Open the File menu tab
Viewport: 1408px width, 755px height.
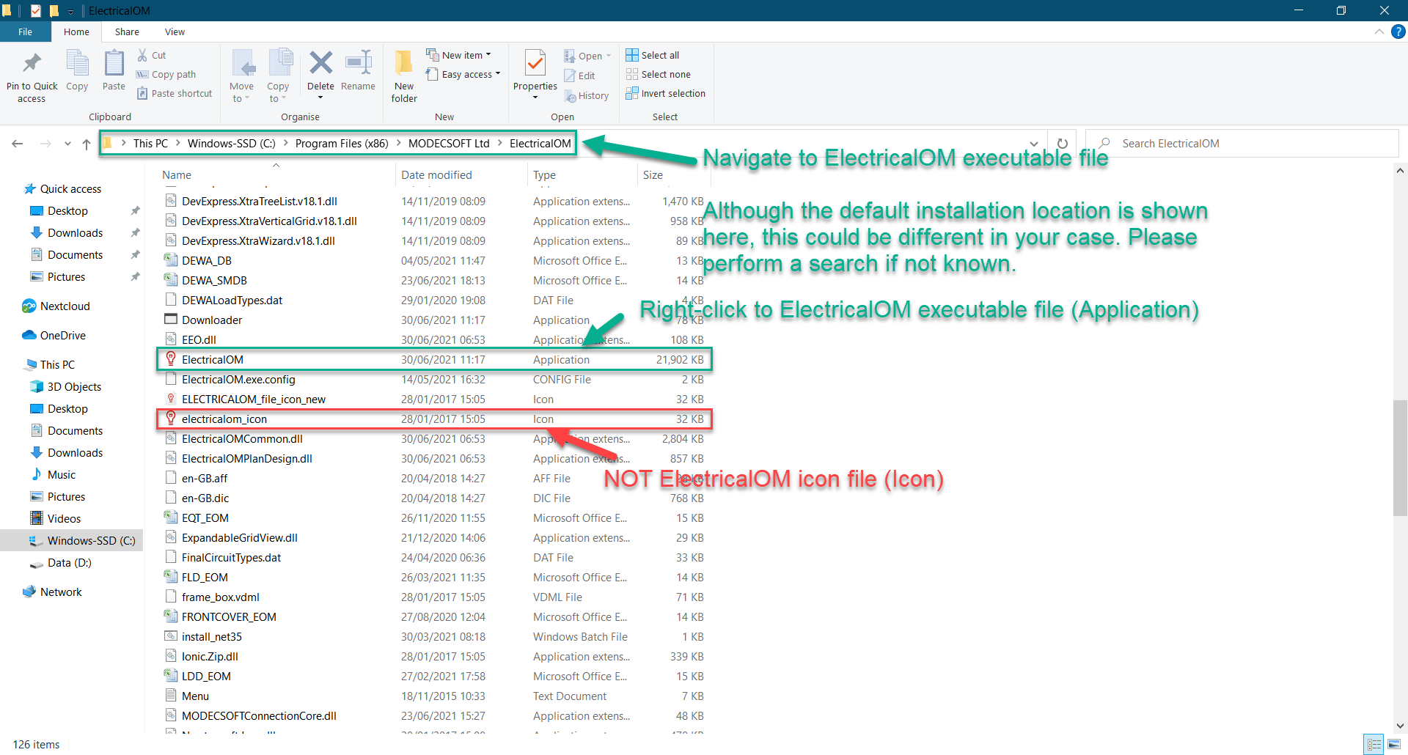tap(26, 32)
